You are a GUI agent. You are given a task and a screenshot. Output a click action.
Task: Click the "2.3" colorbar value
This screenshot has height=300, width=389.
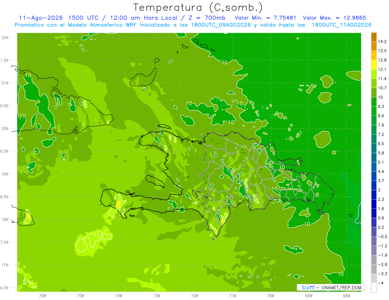coord(381,199)
